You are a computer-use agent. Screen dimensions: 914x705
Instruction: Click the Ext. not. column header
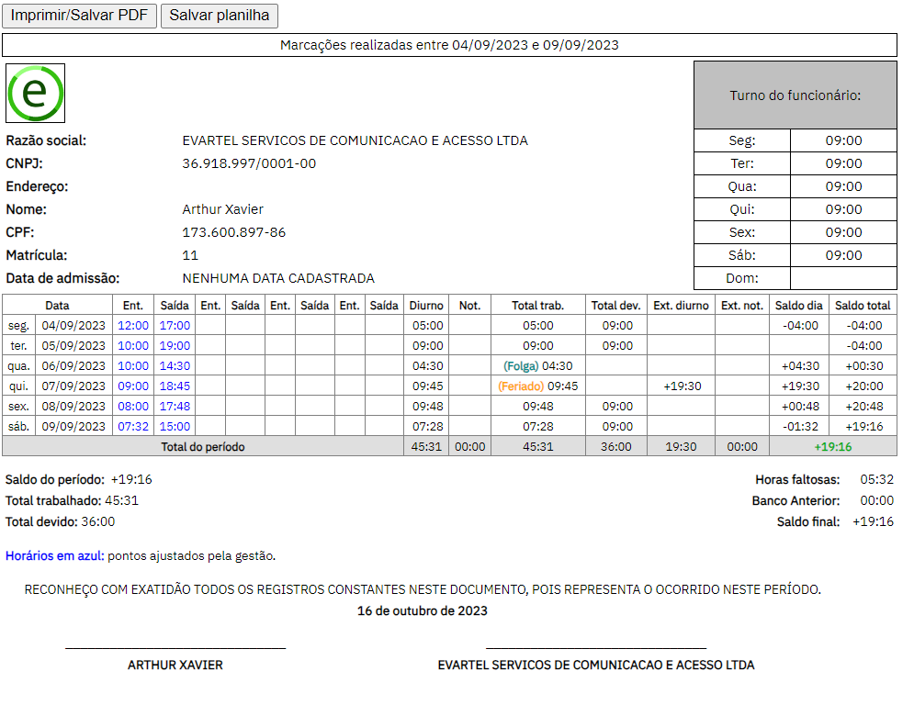coord(742,306)
